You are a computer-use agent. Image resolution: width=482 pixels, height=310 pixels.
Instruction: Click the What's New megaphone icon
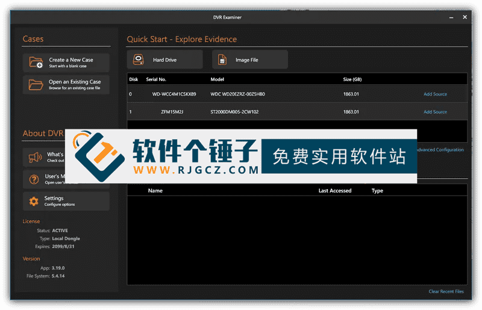click(35, 157)
